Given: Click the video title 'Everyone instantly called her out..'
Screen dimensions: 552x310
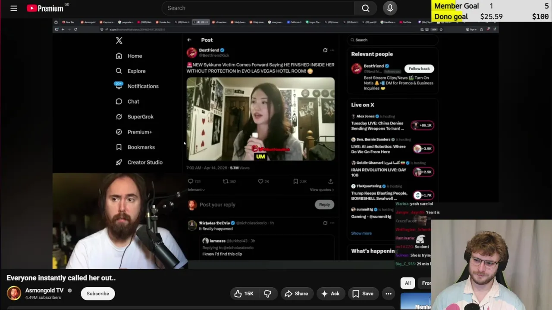Looking at the screenshot, I should [61, 278].
